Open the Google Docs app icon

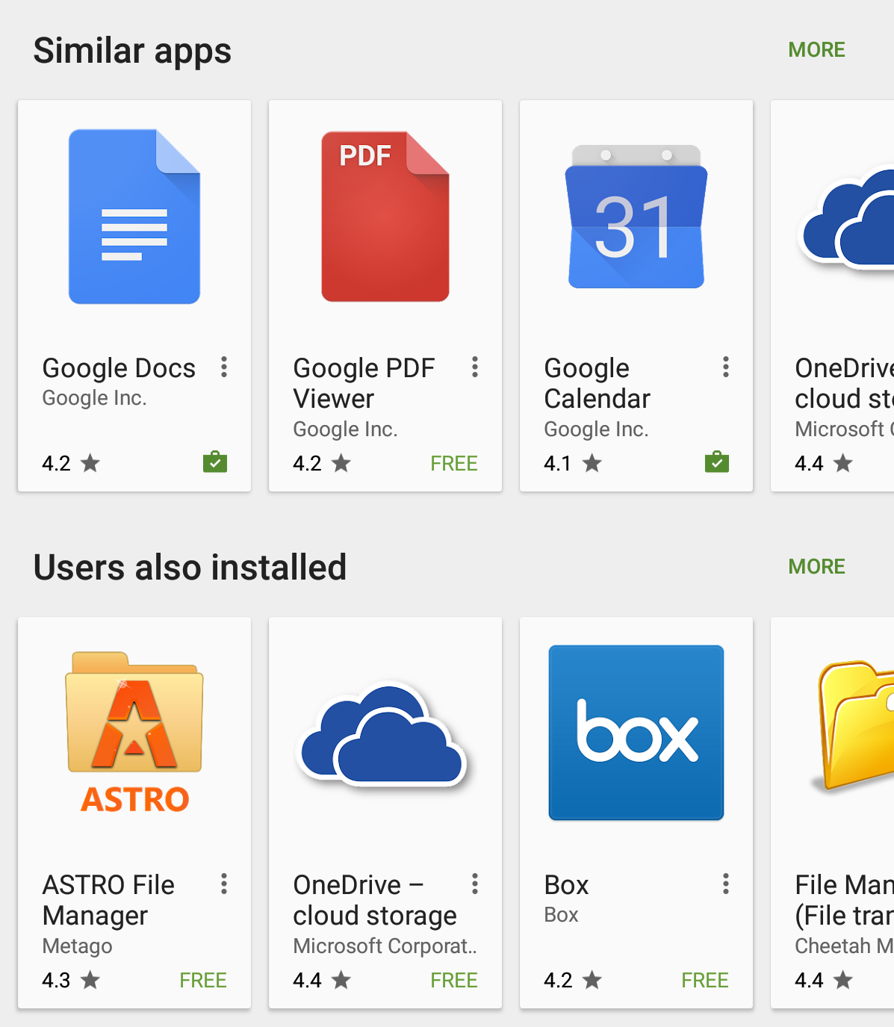[134, 217]
